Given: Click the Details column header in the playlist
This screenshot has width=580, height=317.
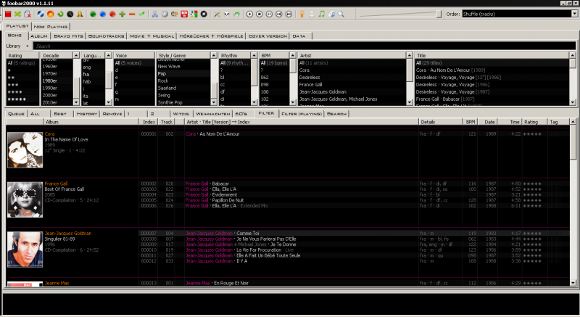Looking at the screenshot, I should pyautogui.click(x=440, y=122).
